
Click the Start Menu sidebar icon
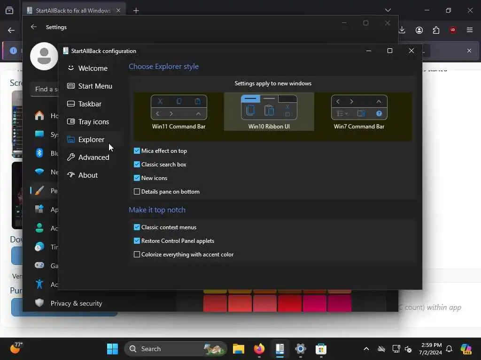coord(71,86)
